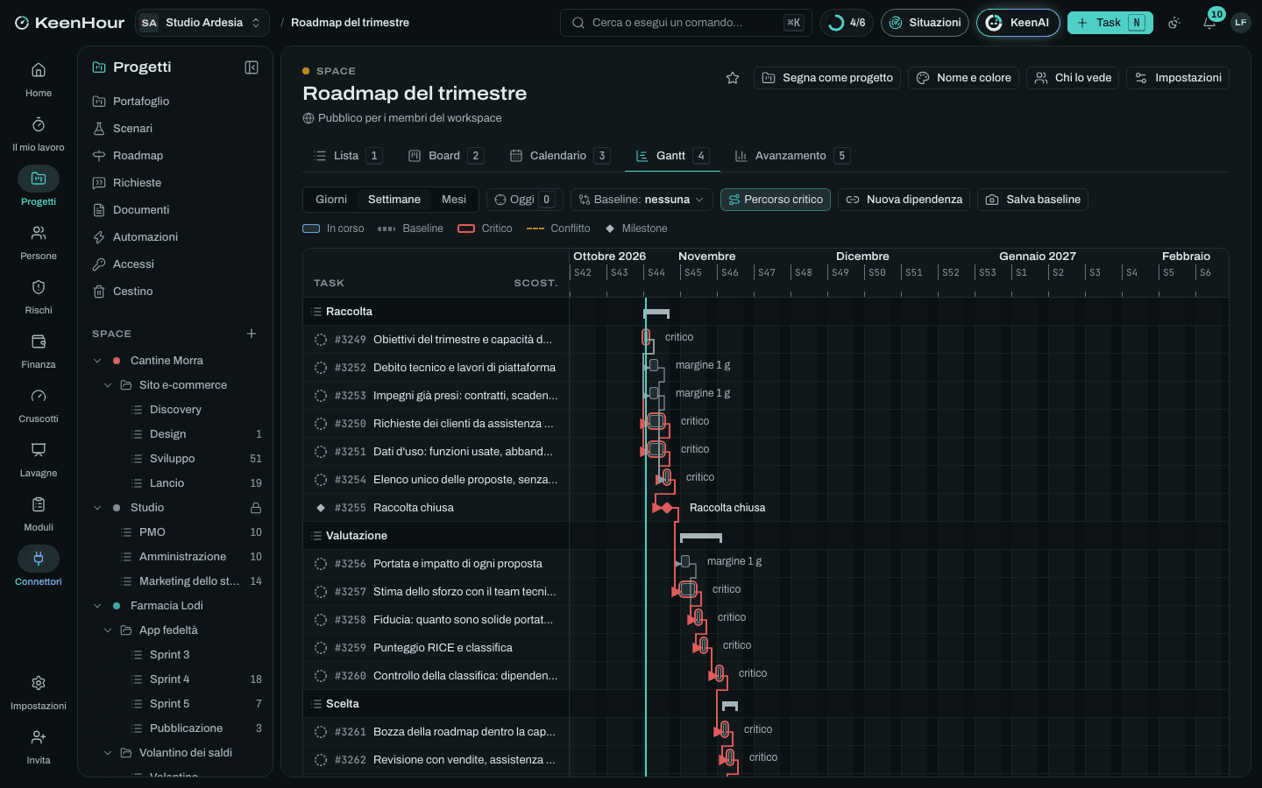Toggle status circle of task #3256
The width and height of the screenshot is (1262, 788).
[321, 564]
